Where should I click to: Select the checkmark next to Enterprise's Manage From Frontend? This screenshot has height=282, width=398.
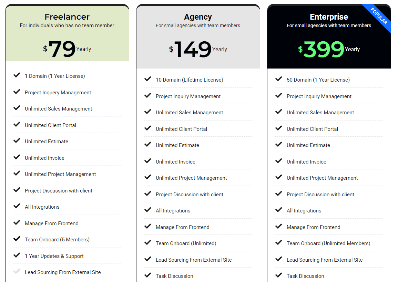click(279, 227)
